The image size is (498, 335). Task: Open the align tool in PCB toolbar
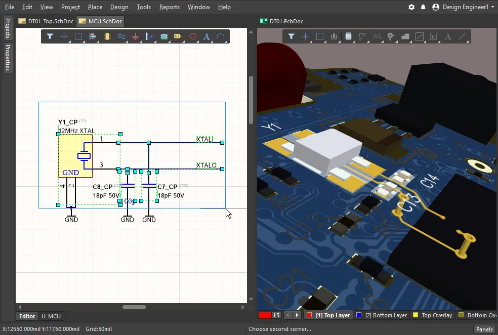point(334,36)
